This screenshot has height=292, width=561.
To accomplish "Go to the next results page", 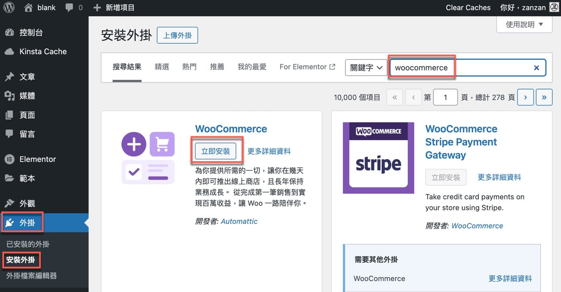I will point(525,97).
